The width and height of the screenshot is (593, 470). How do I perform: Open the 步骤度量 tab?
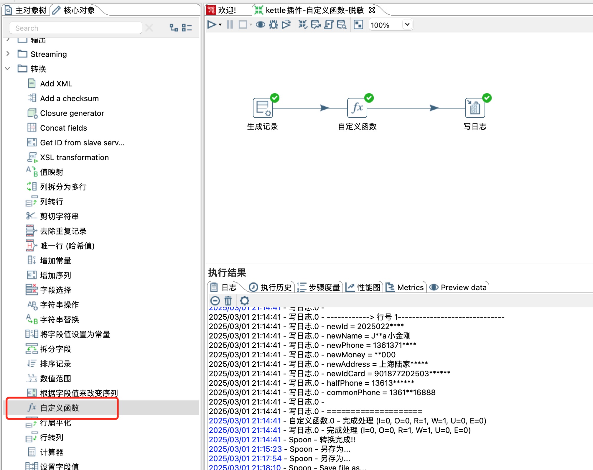tap(319, 287)
